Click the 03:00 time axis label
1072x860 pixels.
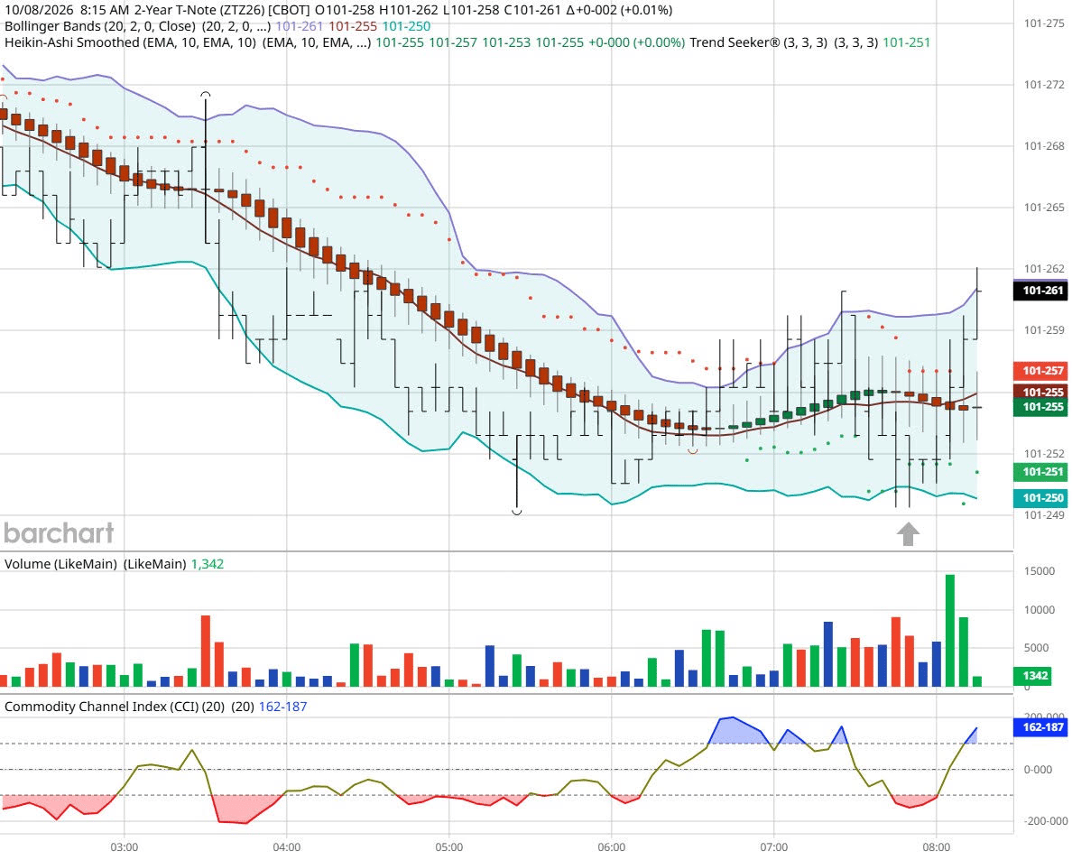124,846
